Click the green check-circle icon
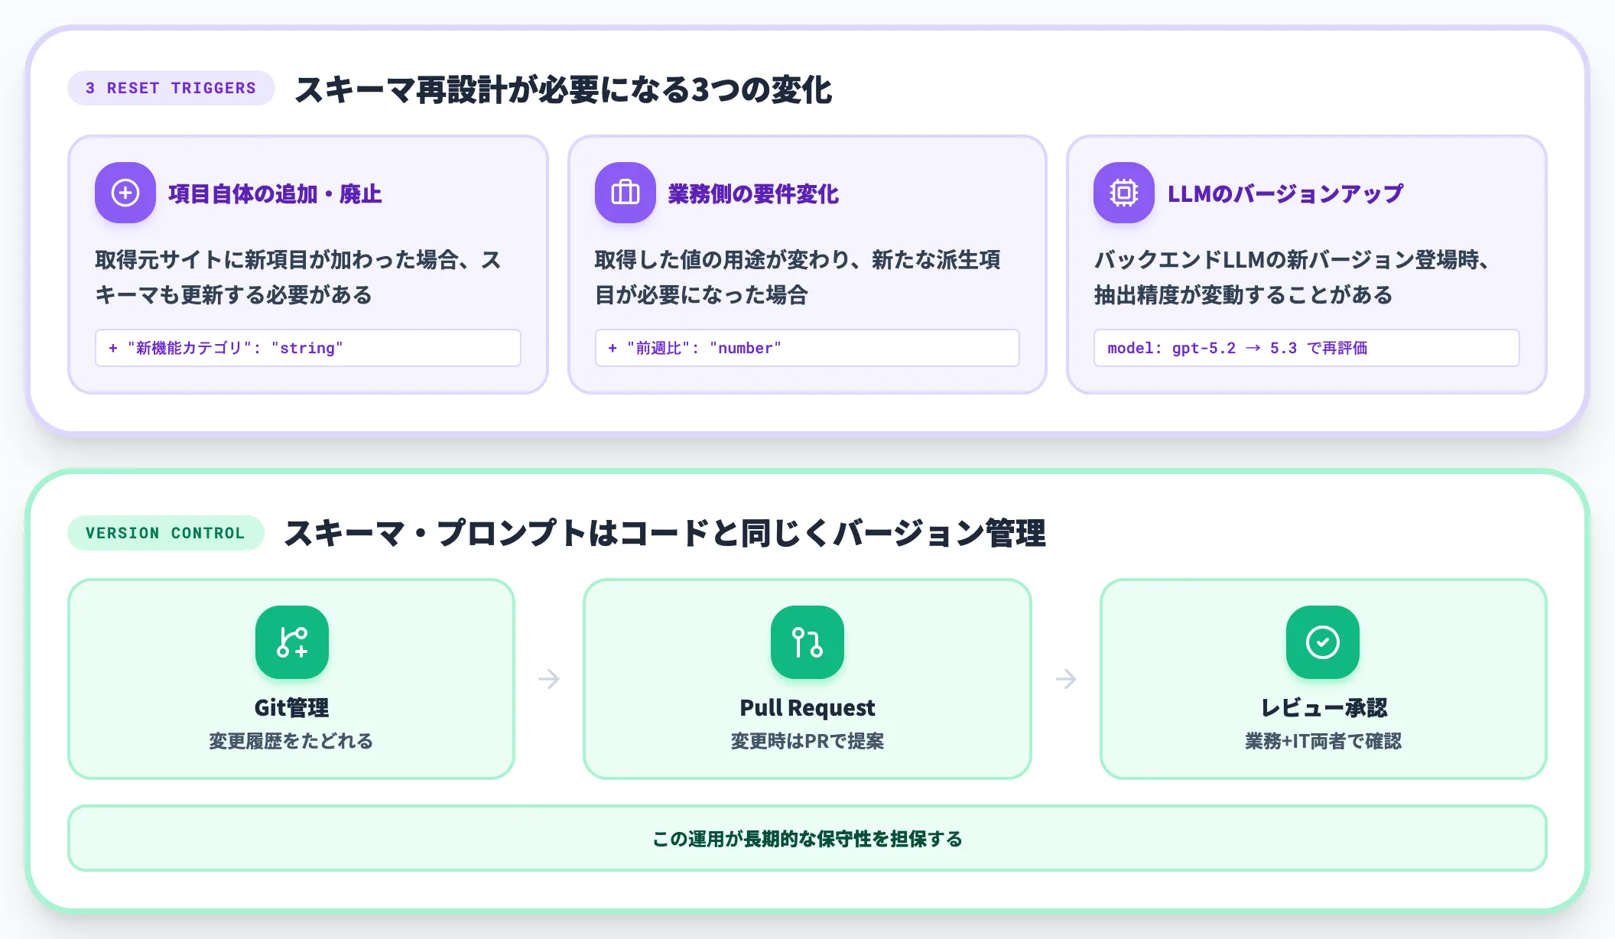Screen dimensions: 1615x939 point(1323,642)
